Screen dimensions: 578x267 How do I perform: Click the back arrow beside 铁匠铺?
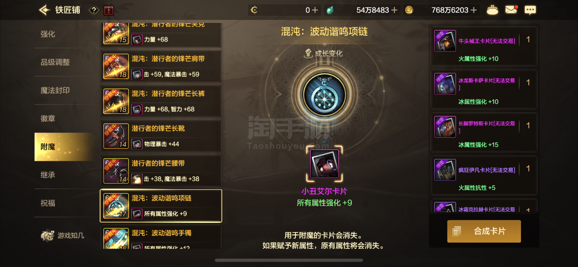(45, 10)
